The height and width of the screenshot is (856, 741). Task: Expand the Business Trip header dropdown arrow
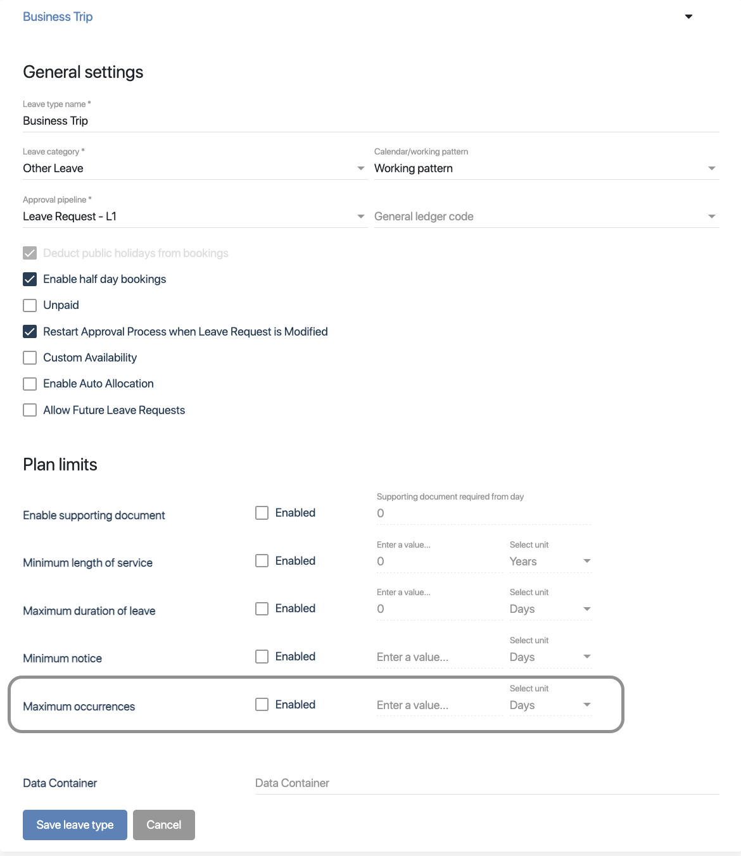688,17
